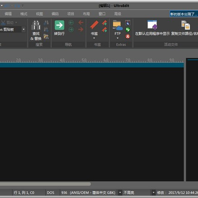Open the 格式 ribbon tab
Screen dimensions: 198x198
click(24, 14)
